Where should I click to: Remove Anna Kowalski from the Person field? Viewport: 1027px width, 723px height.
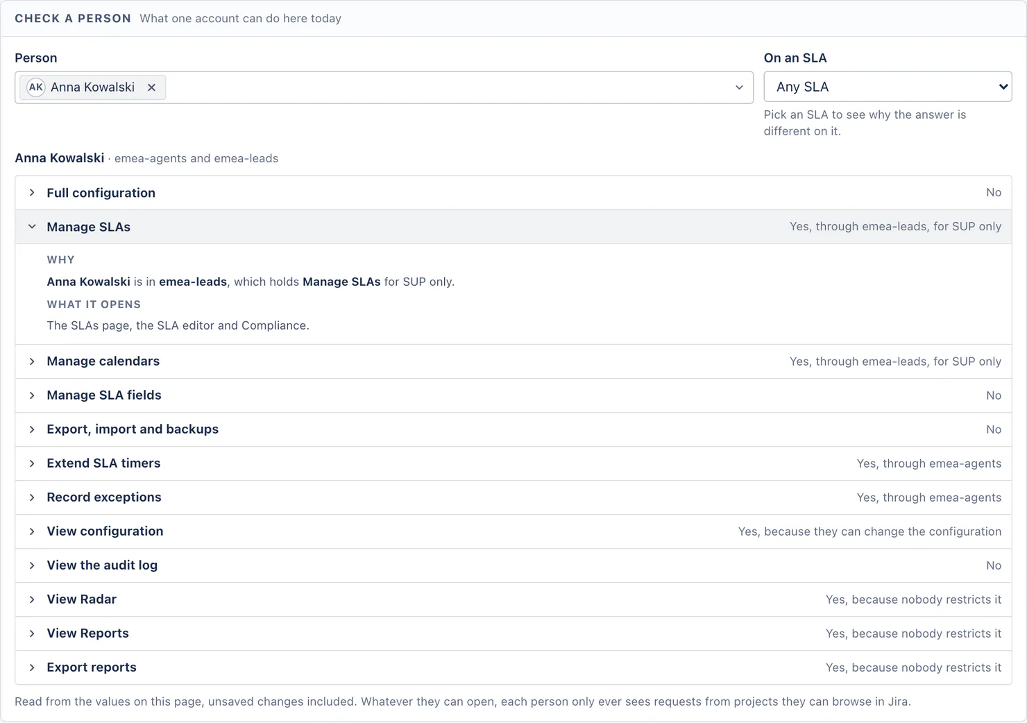pyautogui.click(x=151, y=87)
